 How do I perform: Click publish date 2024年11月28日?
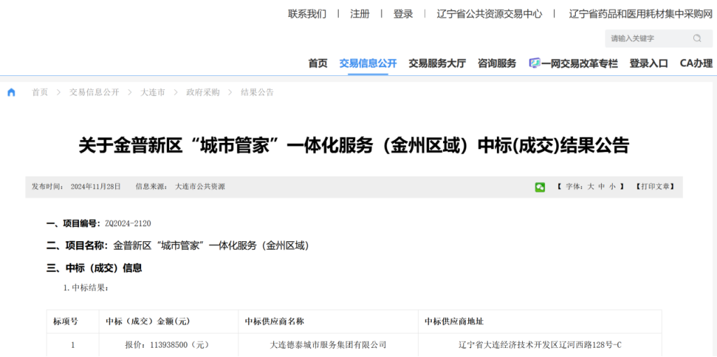tap(96, 187)
